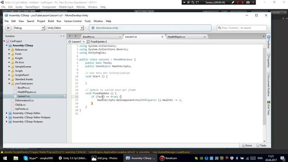Image resolution: width=288 pixels, height=162 pixels.
Task: Collapse the CarProject solution node
Action: point(4,41)
